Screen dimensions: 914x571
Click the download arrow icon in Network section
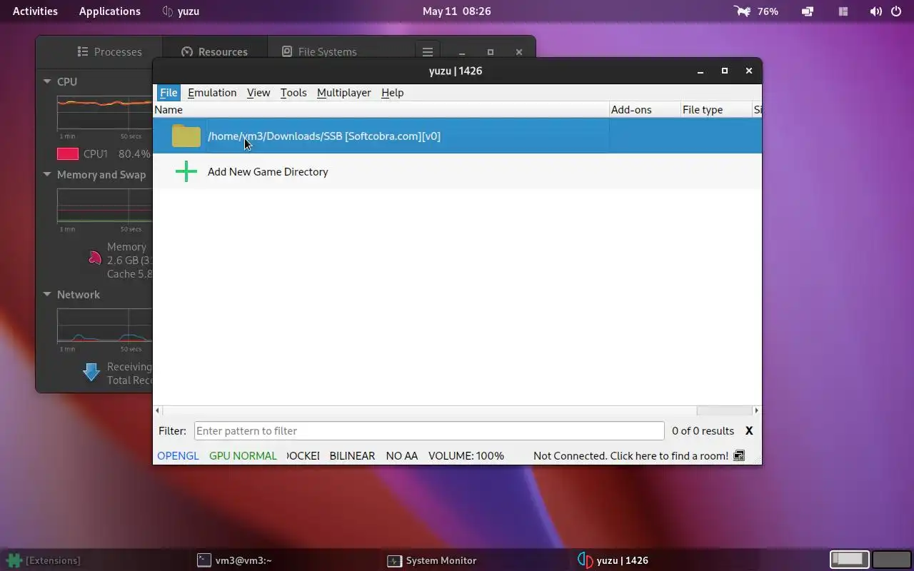(91, 372)
